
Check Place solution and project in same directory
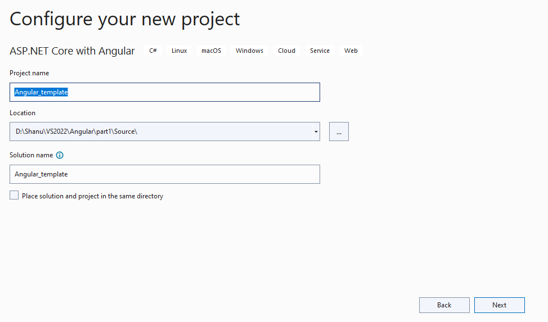pyautogui.click(x=14, y=195)
